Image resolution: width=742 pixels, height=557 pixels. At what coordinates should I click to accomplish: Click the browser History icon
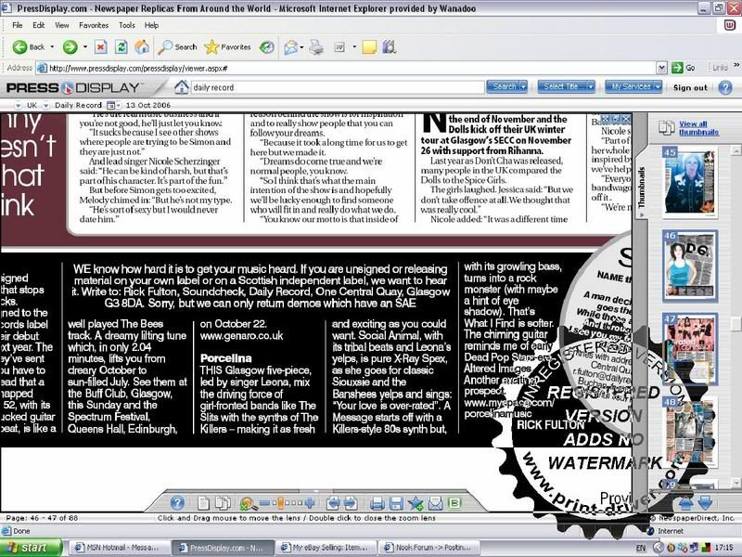(267, 47)
